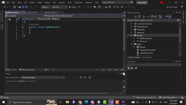Switch views icon in Solution Explorer
Viewport: 186px width, 105px height.
[x=139, y=16]
